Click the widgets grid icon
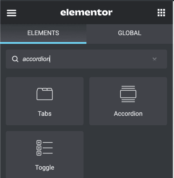 pyautogui.click(x=161, y=13)
